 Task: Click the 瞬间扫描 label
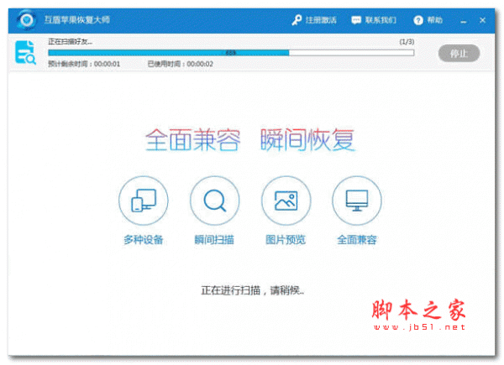[x=214, y=240]
